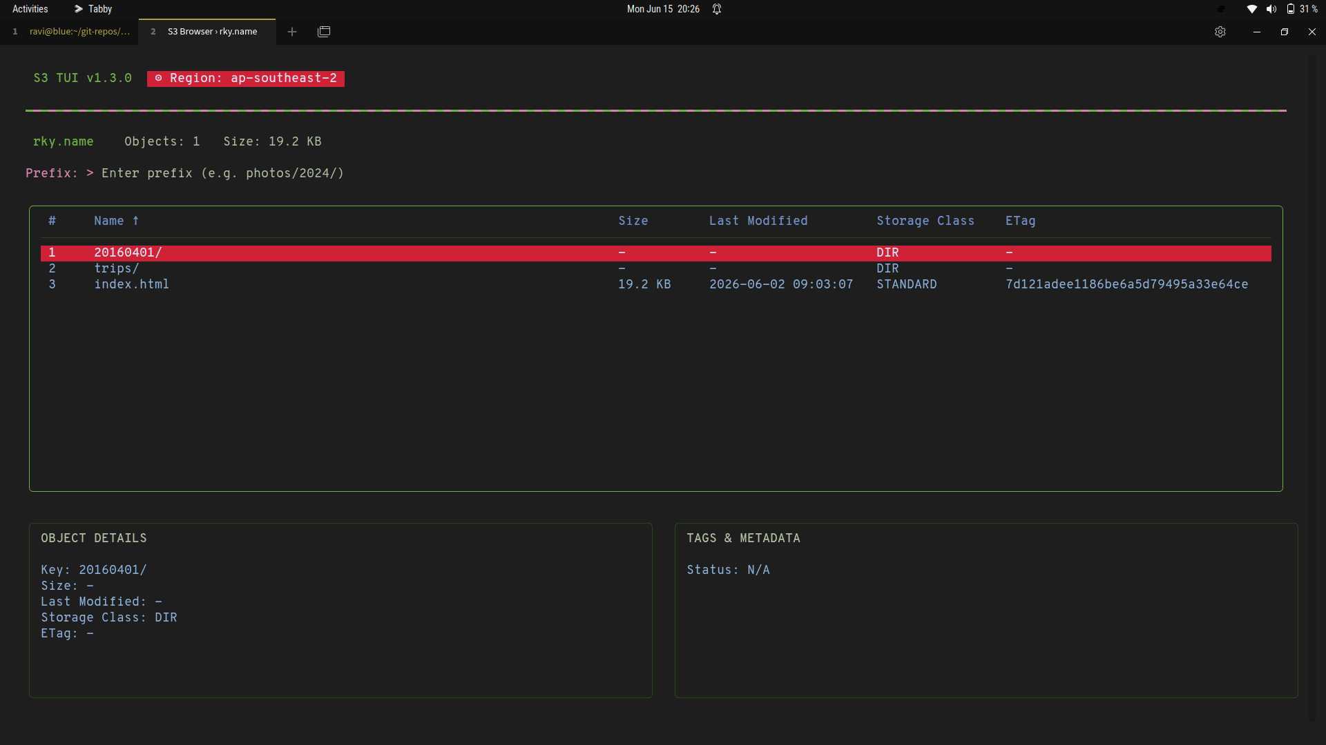Screen dimensions: 1326x745
Task: Open the Tabby application menu
Action: point(93,9)
